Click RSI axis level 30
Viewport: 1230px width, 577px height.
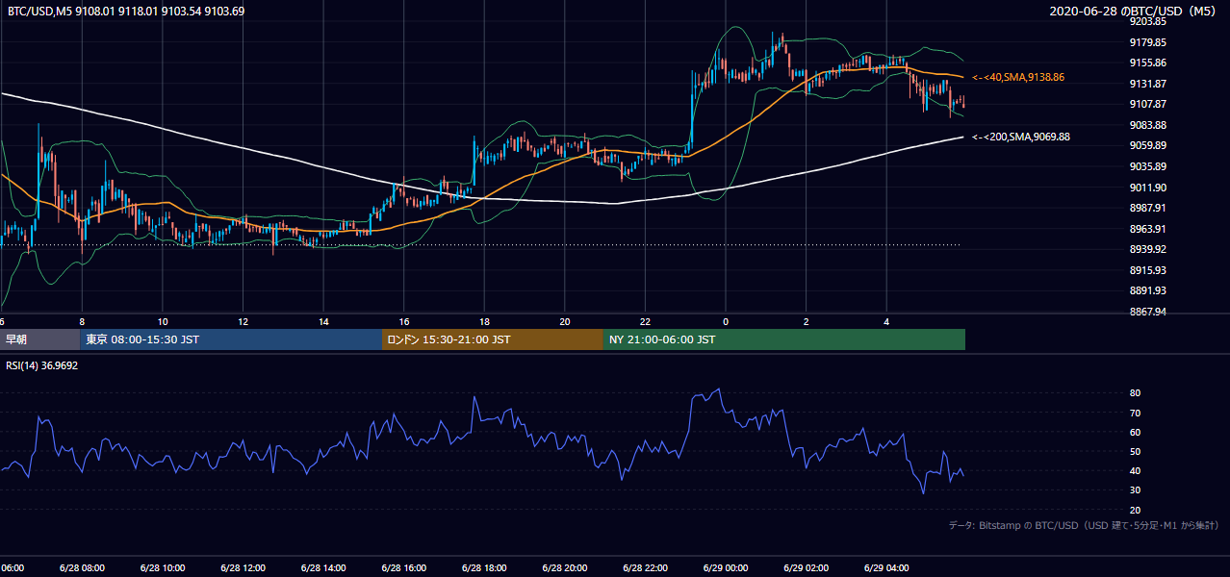[1136, 490]
